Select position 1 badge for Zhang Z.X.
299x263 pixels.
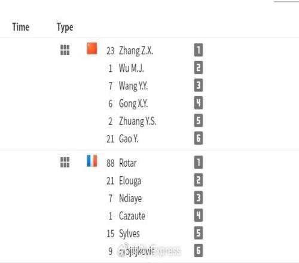tap(199, 50)
